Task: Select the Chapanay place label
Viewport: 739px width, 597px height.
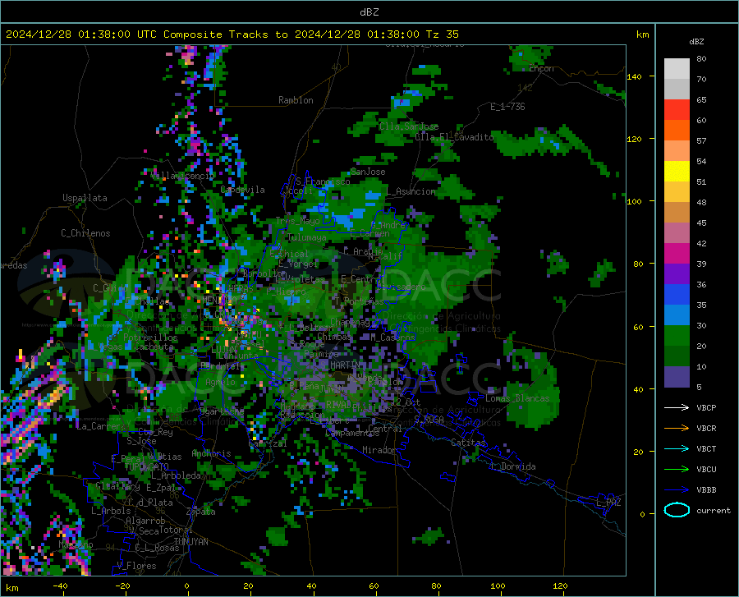Action: coord(350,322)
